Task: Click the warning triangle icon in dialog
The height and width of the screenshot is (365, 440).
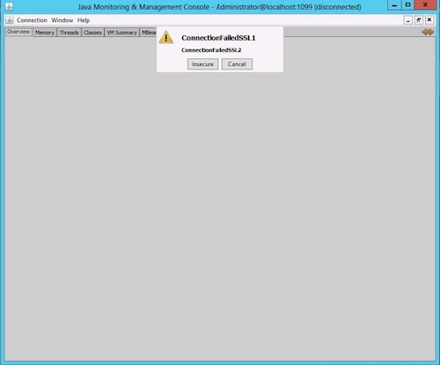Action: pos(166,38)
